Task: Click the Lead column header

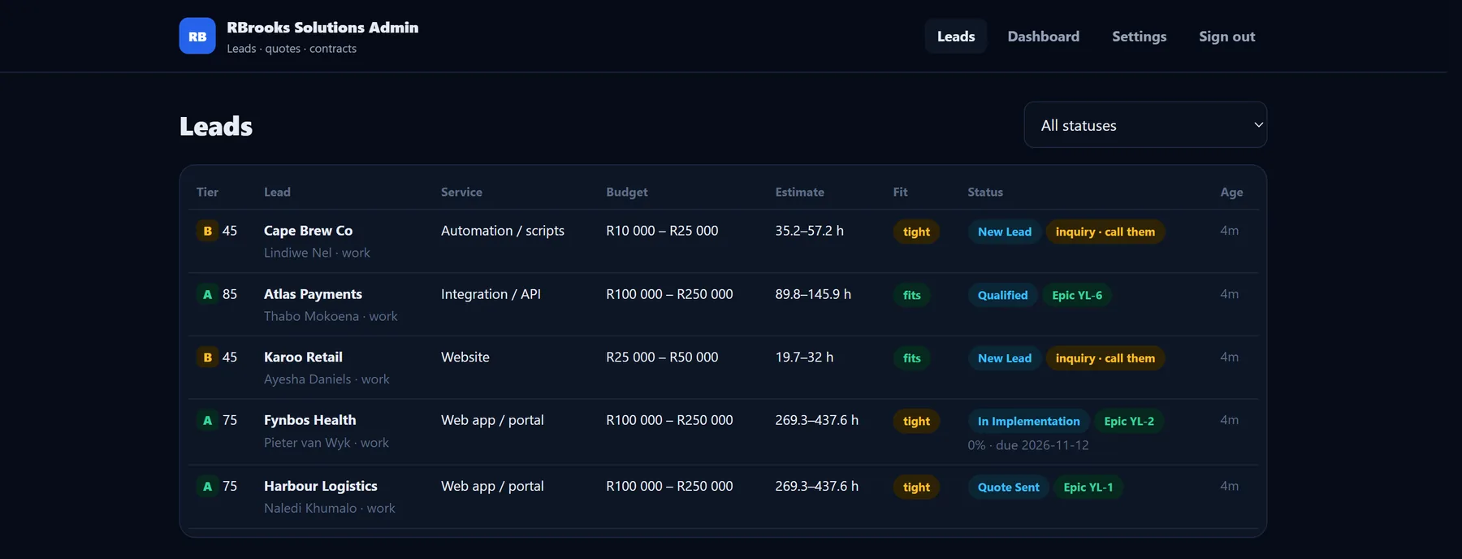Action: (x=277, y=192)
